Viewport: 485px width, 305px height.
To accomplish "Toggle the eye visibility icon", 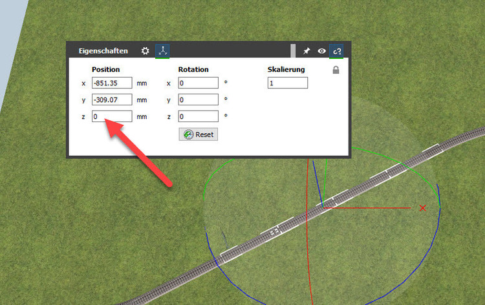I will [x=321, y=50].
